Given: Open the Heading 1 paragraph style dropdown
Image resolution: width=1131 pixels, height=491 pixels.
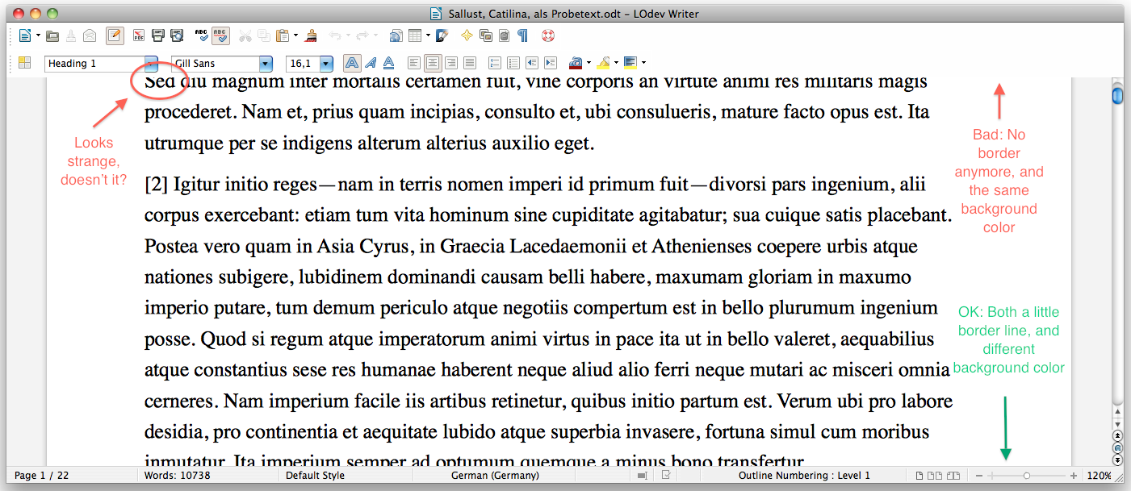Looking at the screenshot, I should (x=151, y=64).
